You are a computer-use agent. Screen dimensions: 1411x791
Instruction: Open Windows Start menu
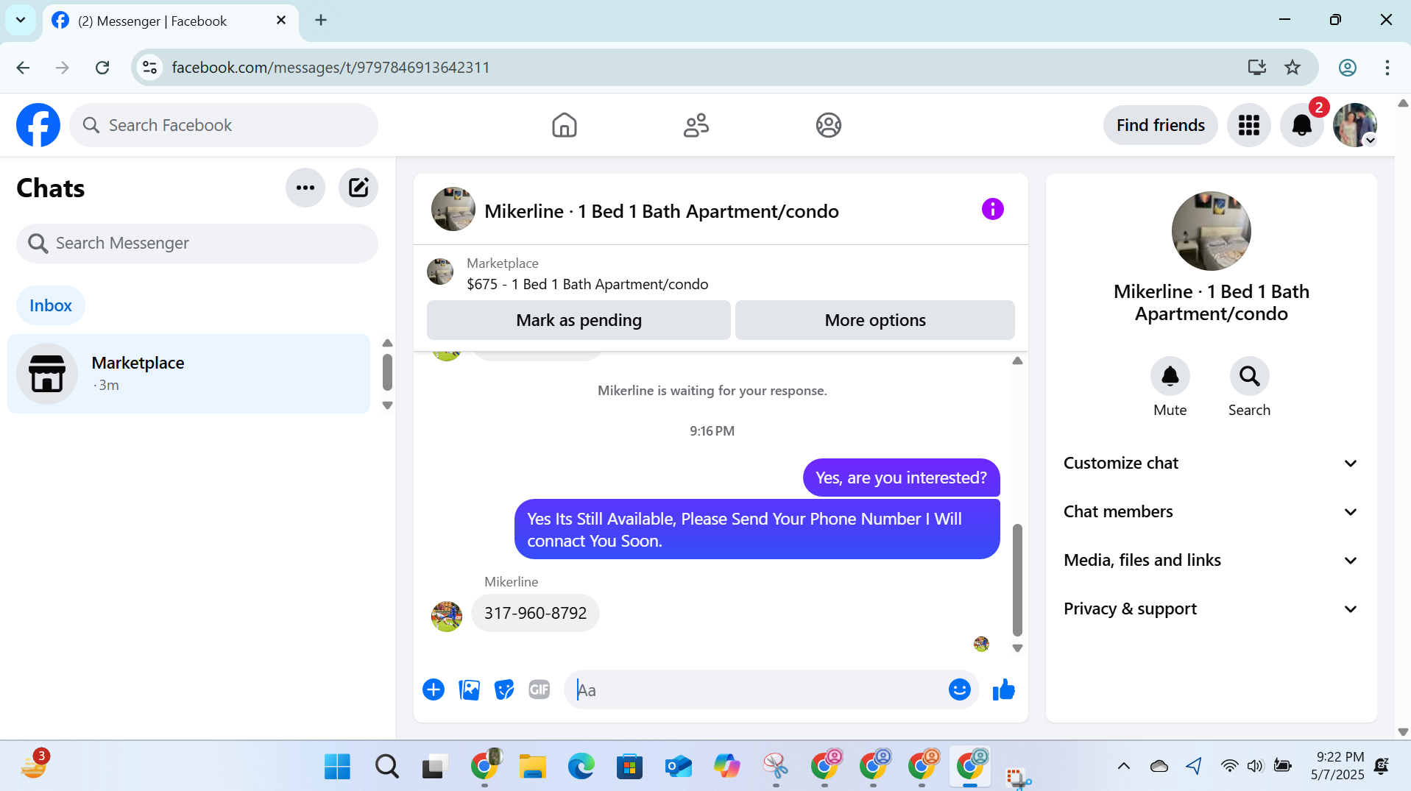[x=337, y=766]
